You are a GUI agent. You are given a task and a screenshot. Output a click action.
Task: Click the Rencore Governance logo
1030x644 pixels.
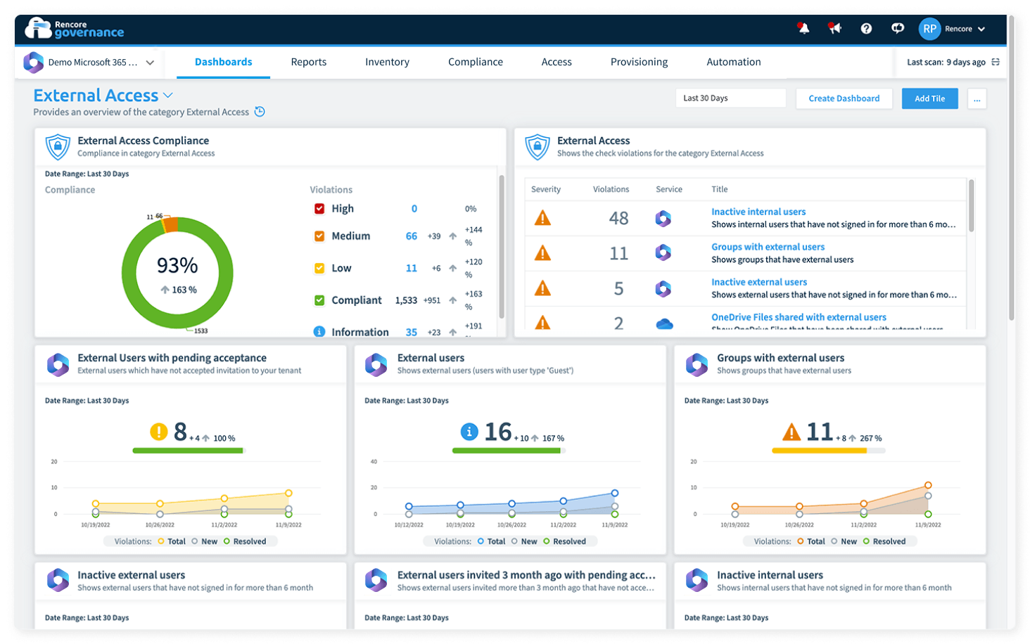[x=75, y=29]
